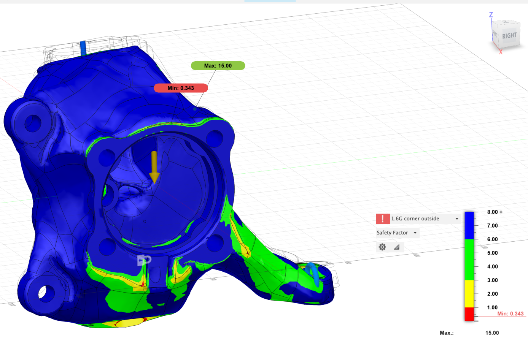
Task: Click the FRONT face of ViewCube
Action: point(495,34)
